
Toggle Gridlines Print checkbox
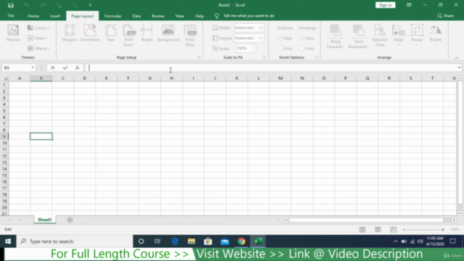[x=280, y=49]
